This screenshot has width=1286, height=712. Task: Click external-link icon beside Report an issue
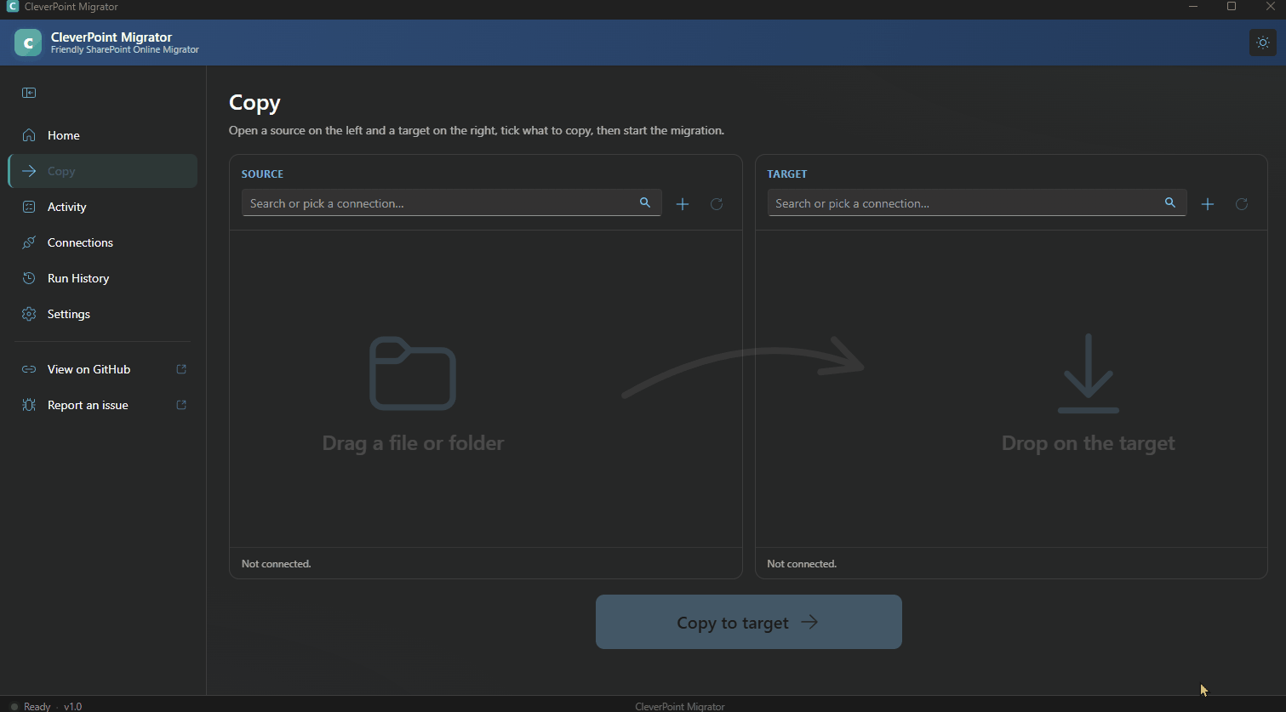click(x=181, y=405)
